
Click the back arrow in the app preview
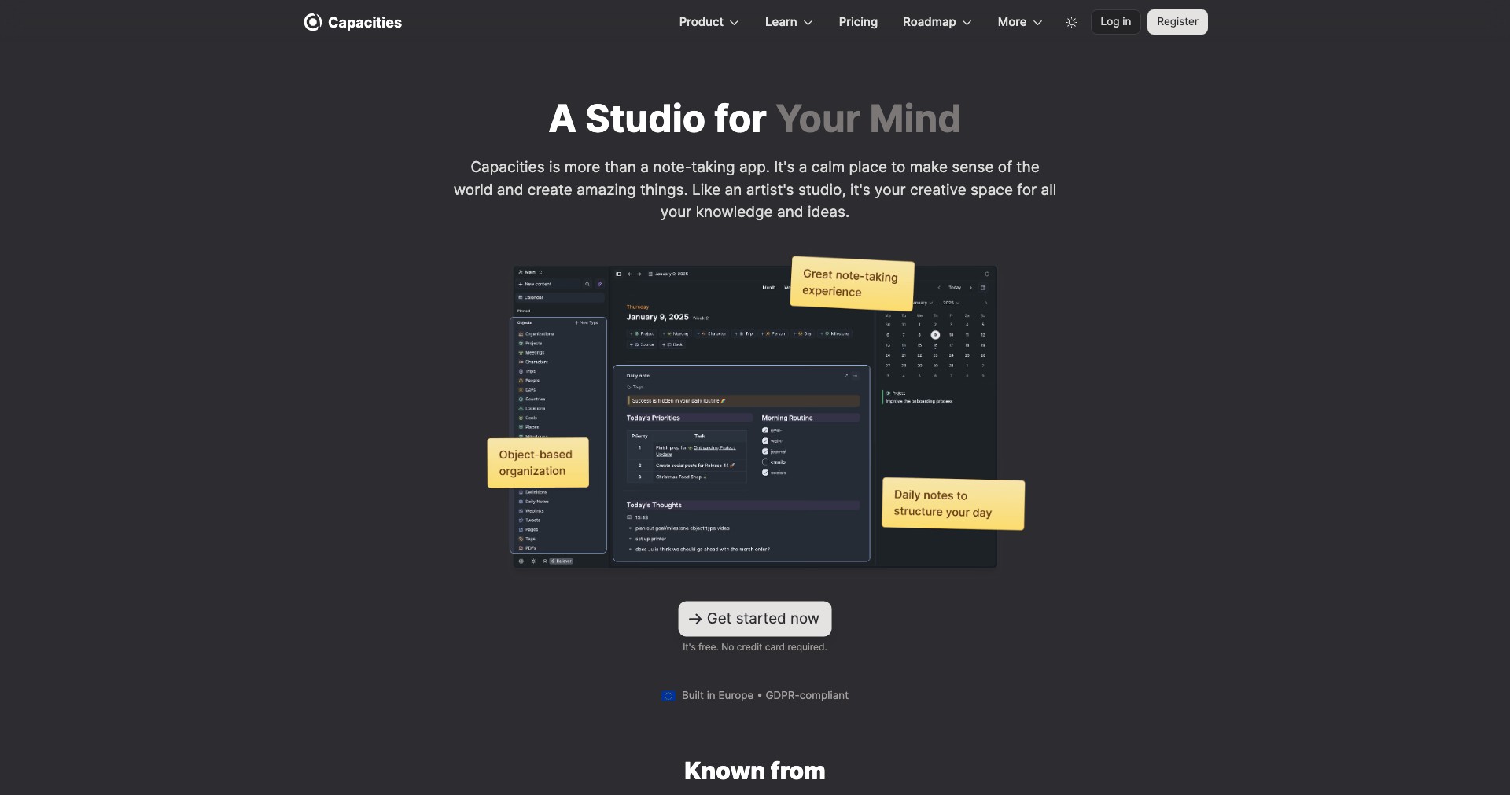[629, 274]
